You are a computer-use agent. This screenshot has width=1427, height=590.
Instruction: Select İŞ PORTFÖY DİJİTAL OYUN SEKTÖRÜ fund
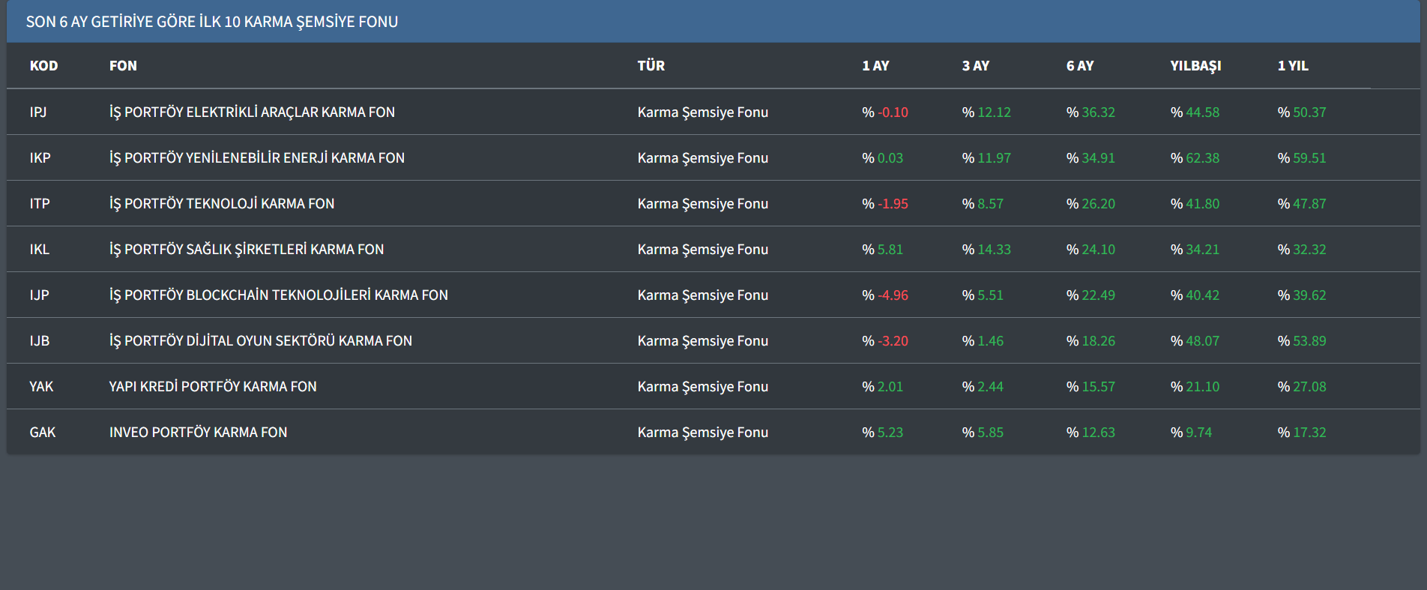(x=260, y=341)
